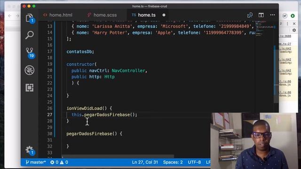Click the 'Larissa Anitta' string
301x169 pixels.
(x=112, y=26)
